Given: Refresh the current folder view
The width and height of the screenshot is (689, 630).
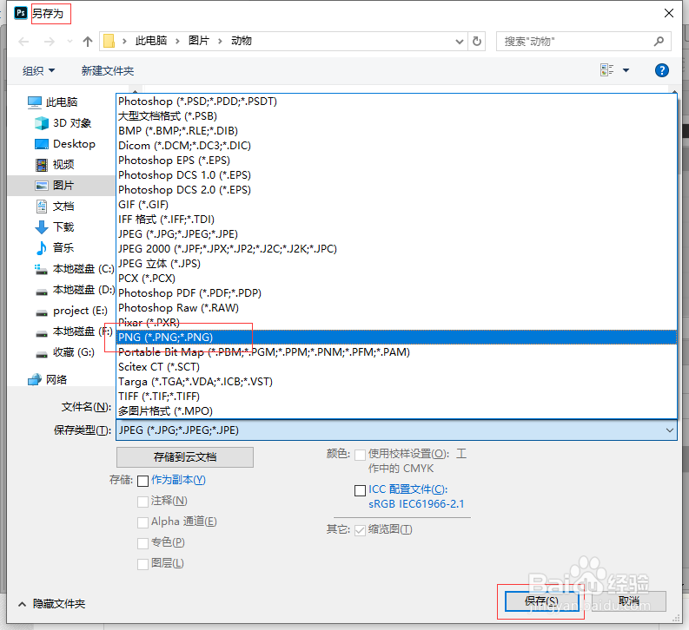Looking at the screenshot, I should (x=477, y=42).
